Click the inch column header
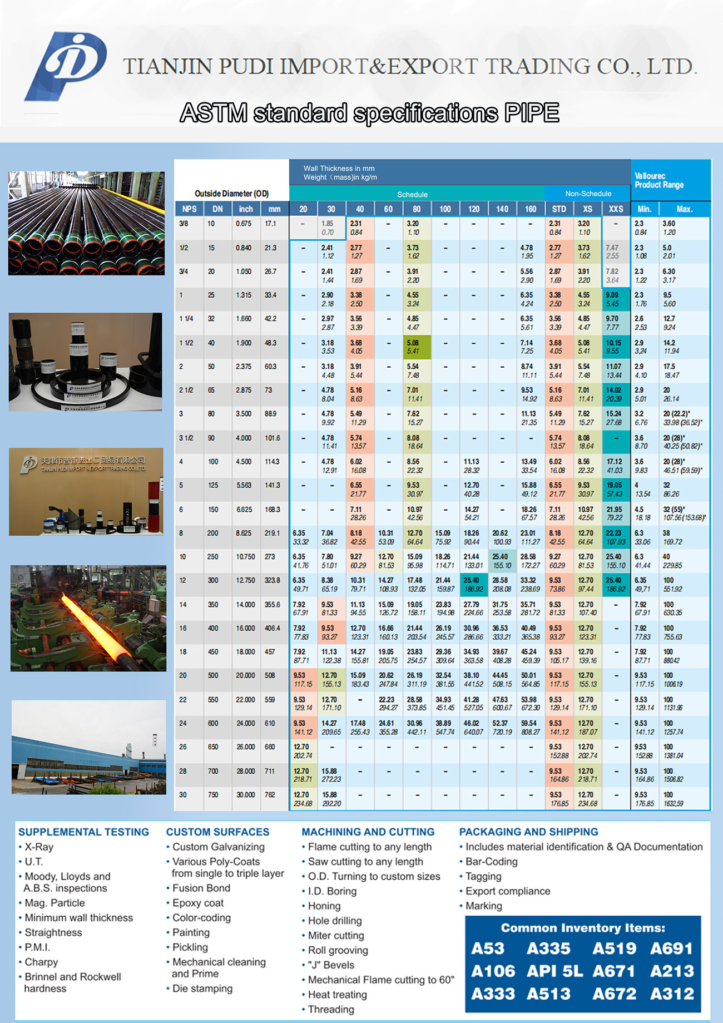The image size is (723, 1023). pyautogui.click(x=246, y=209)
